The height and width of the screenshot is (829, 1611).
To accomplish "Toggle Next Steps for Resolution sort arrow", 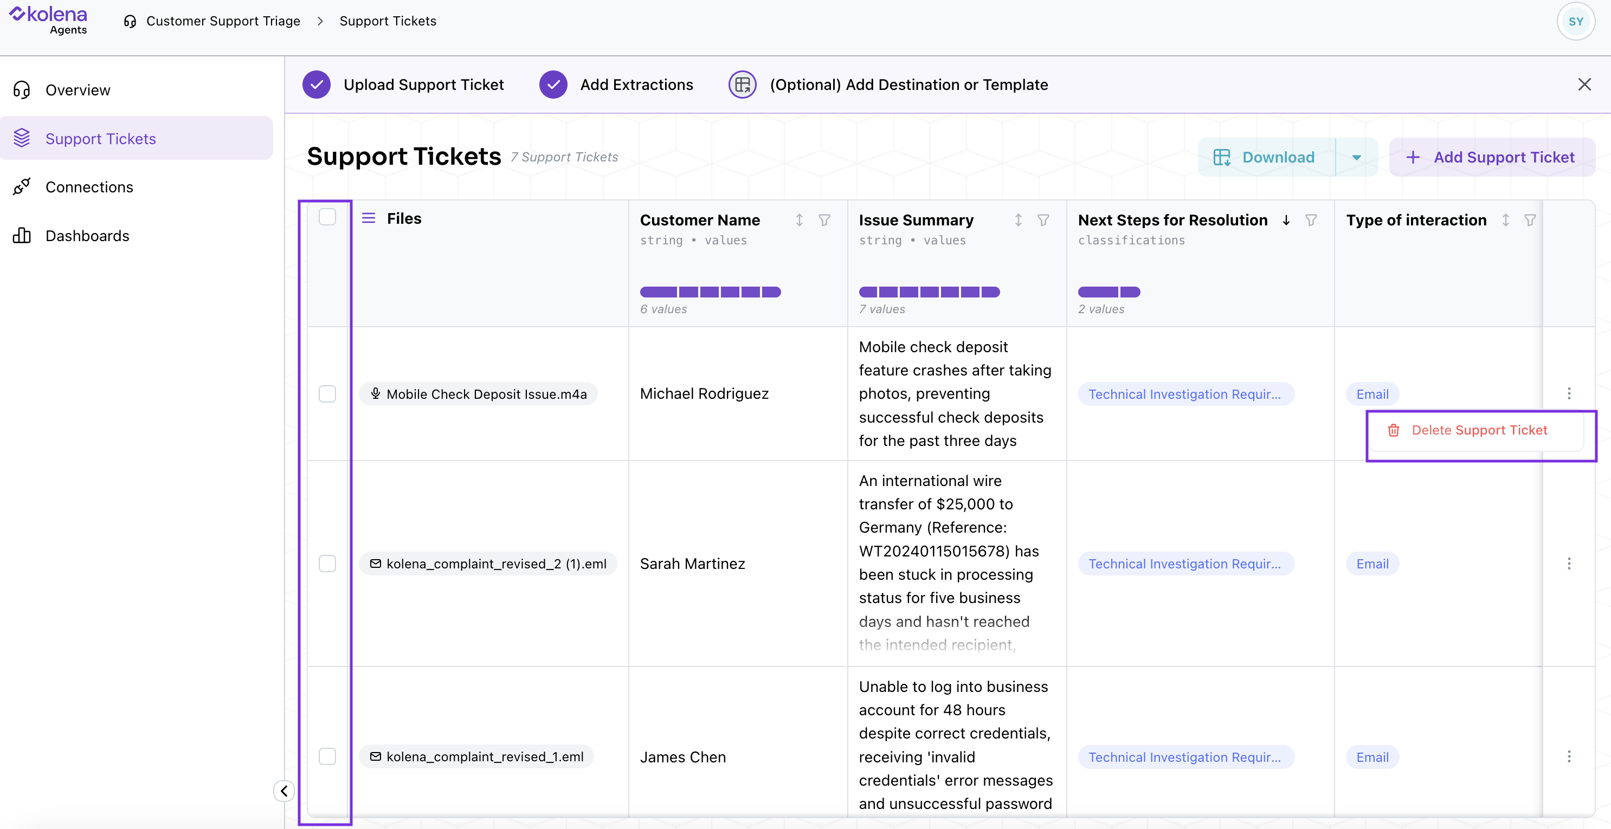I will click(x=1286, y=220).
